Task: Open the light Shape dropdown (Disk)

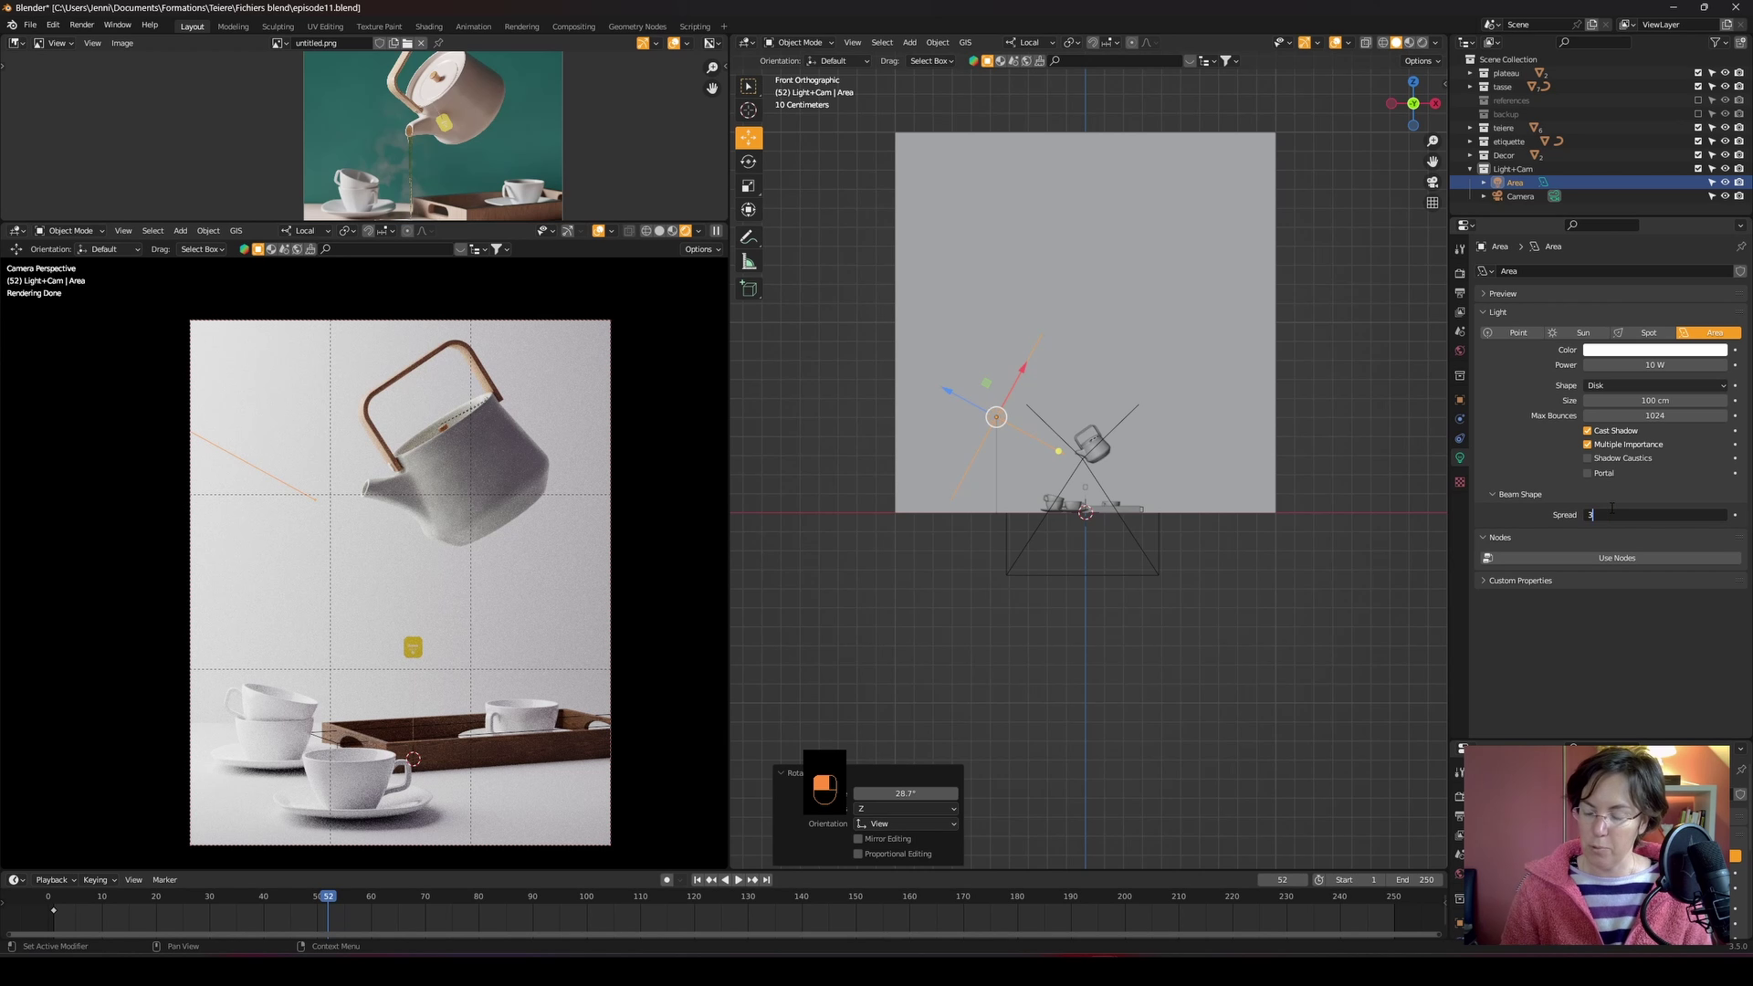Action: point(1655,385)
